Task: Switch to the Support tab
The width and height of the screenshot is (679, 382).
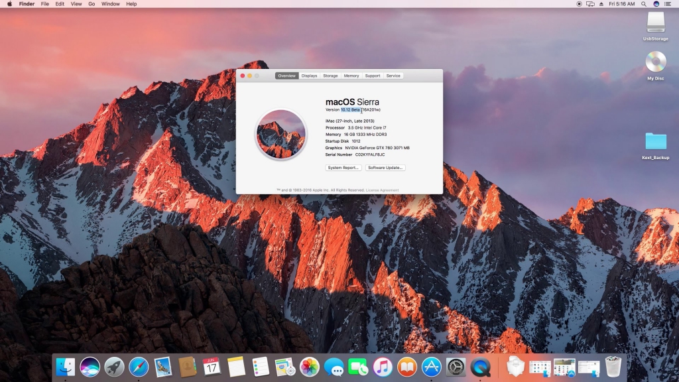Action: (x=373, y=76)
